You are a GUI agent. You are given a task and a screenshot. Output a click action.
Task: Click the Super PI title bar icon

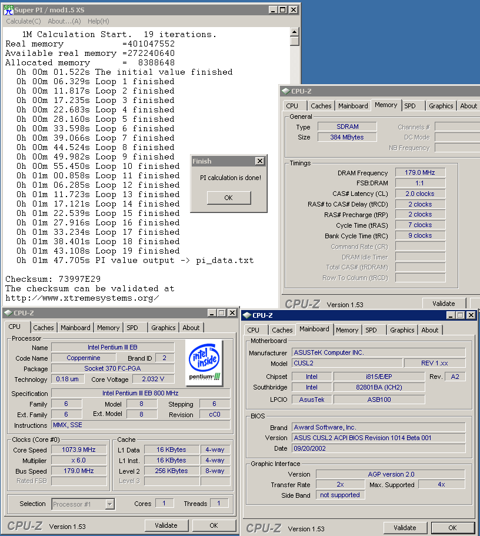[8, 9]
